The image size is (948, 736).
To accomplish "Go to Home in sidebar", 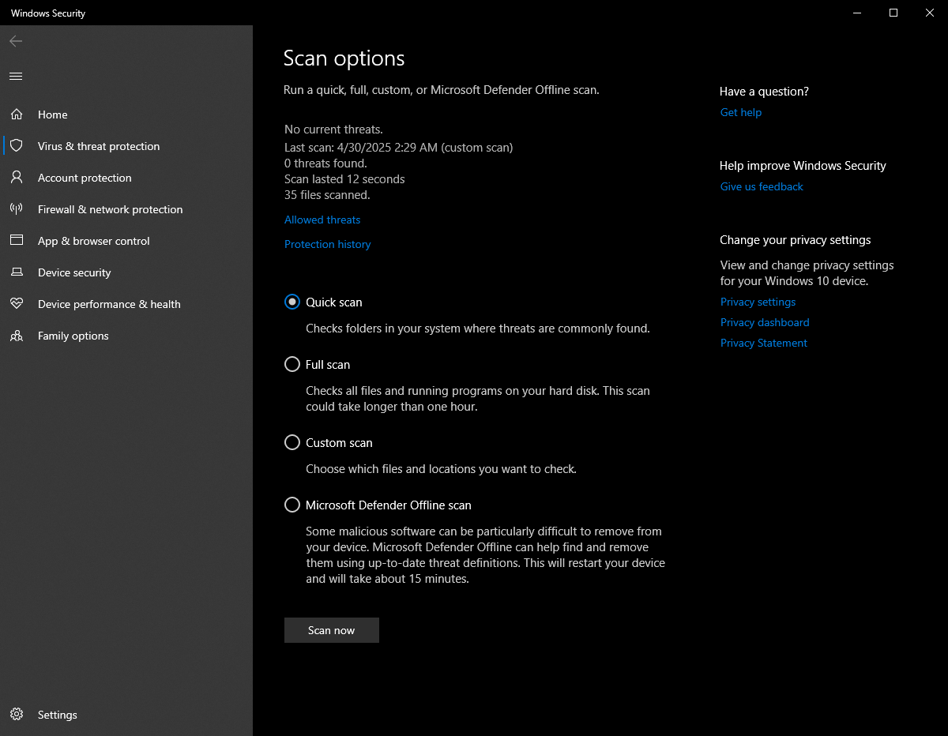I will tap(126, 115).
